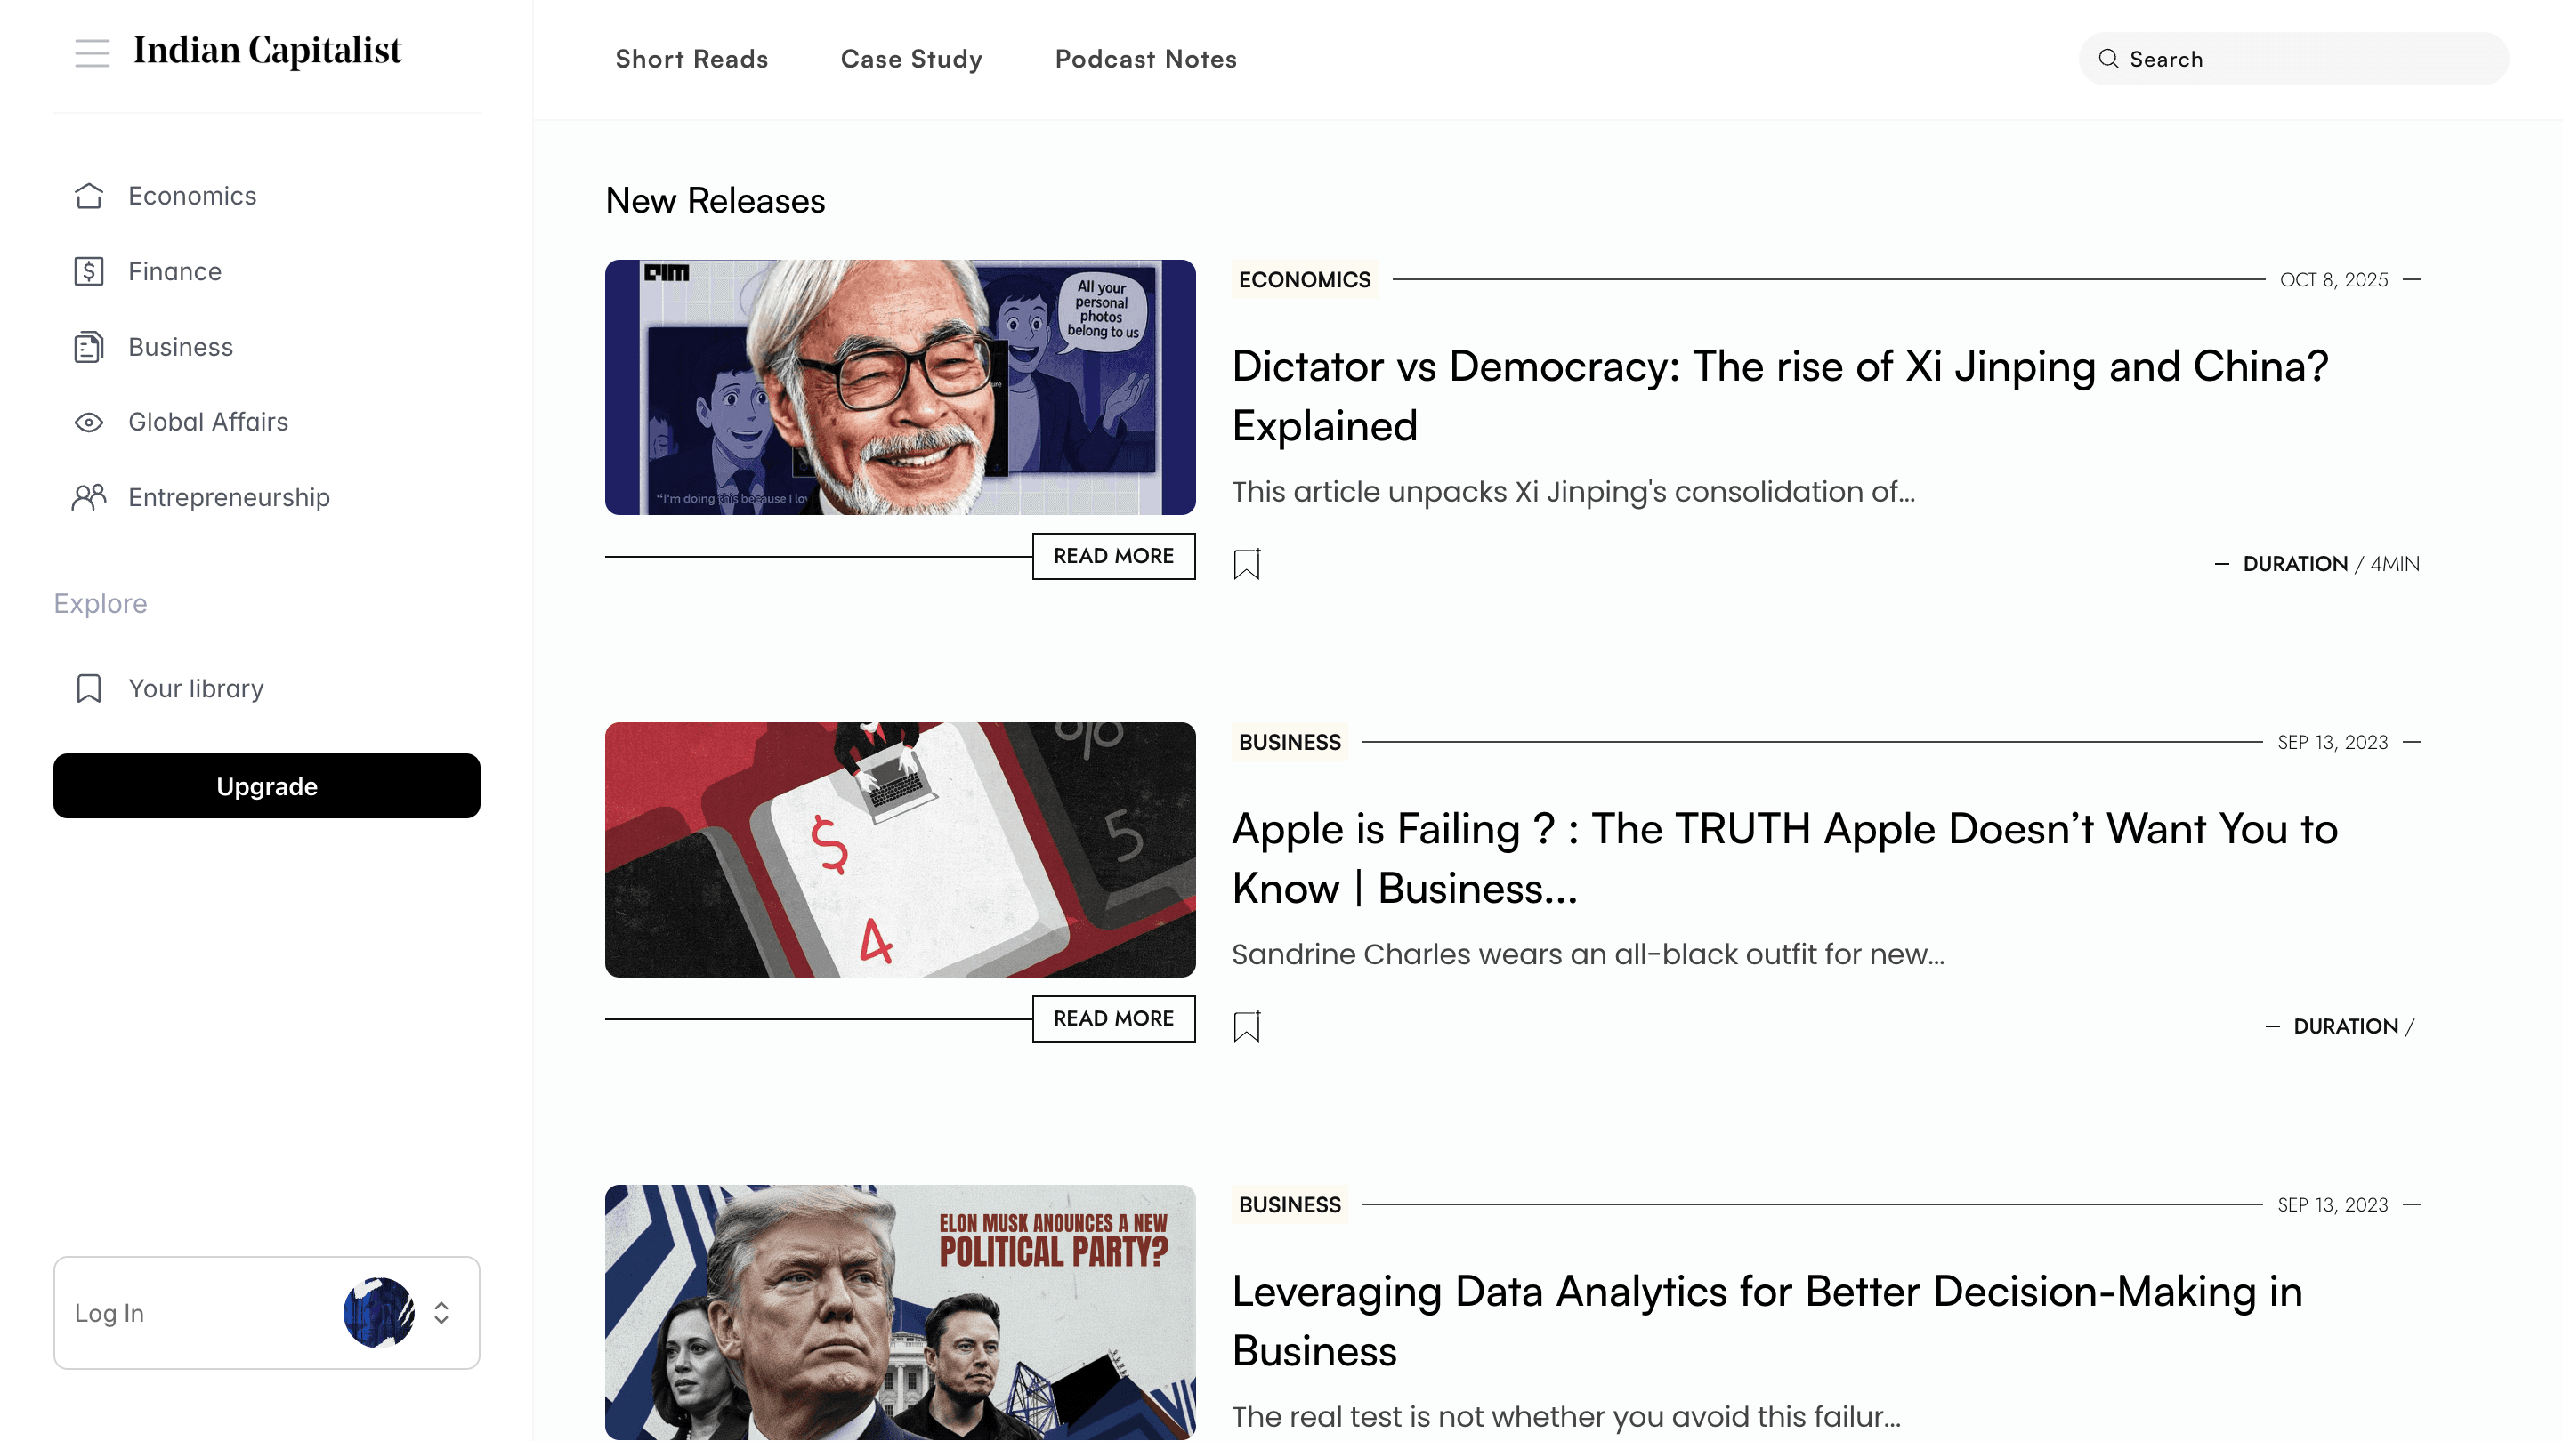Viewport: 2563px width, 1441px height.
Task: Expand the Log In account switcher chevrons
Action: [x=441, y=1313]
